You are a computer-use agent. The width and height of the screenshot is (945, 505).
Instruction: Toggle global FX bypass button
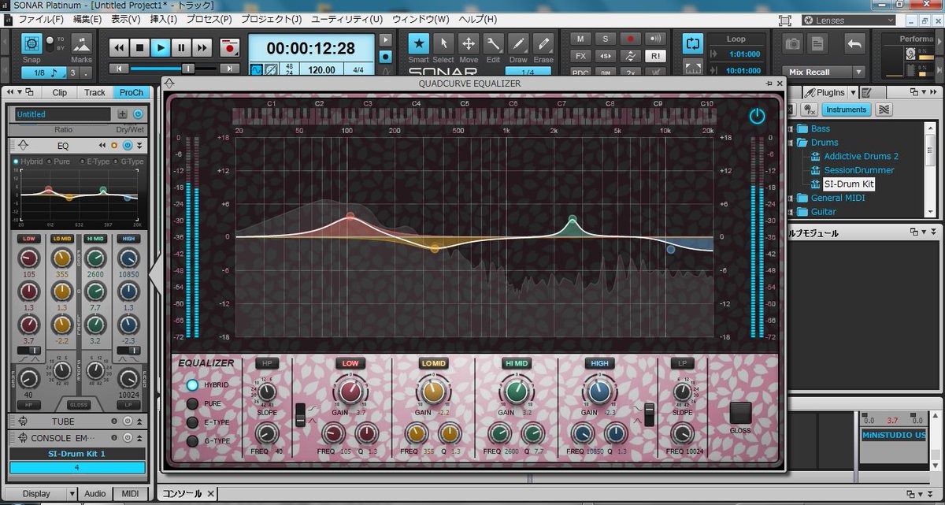[580, 56]
